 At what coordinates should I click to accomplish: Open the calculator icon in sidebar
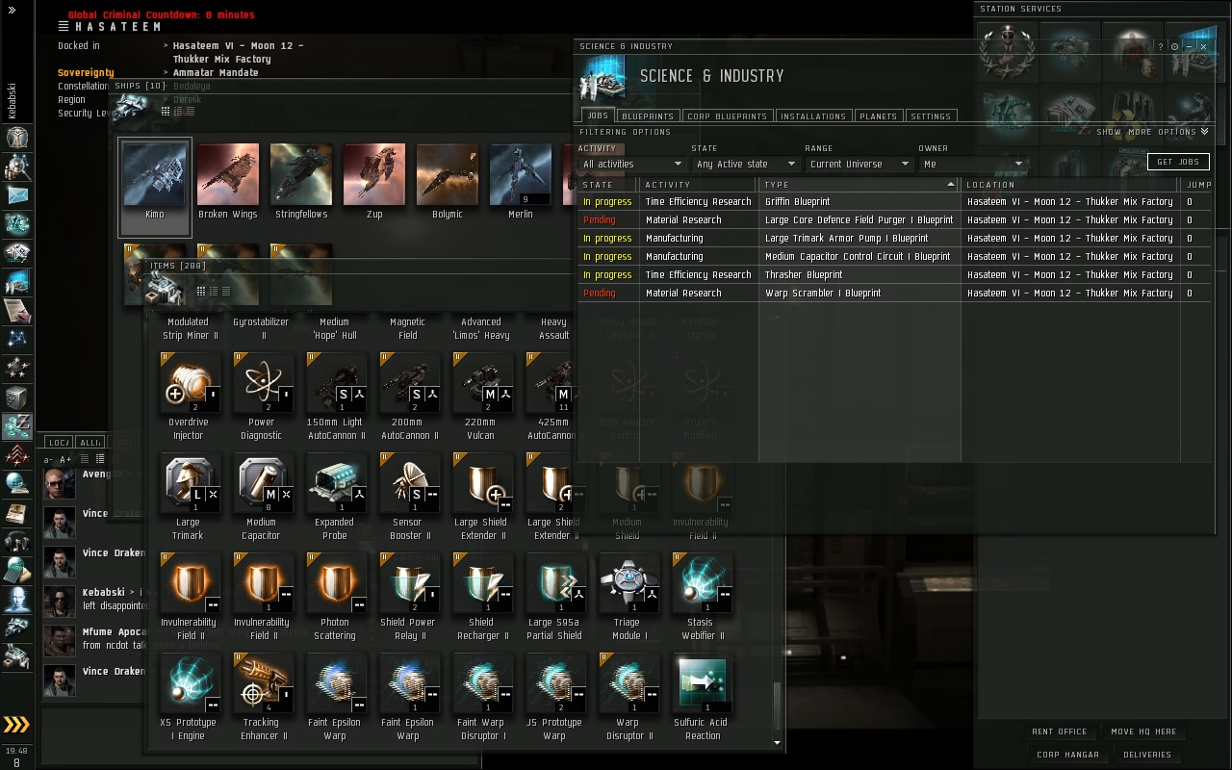17,571
